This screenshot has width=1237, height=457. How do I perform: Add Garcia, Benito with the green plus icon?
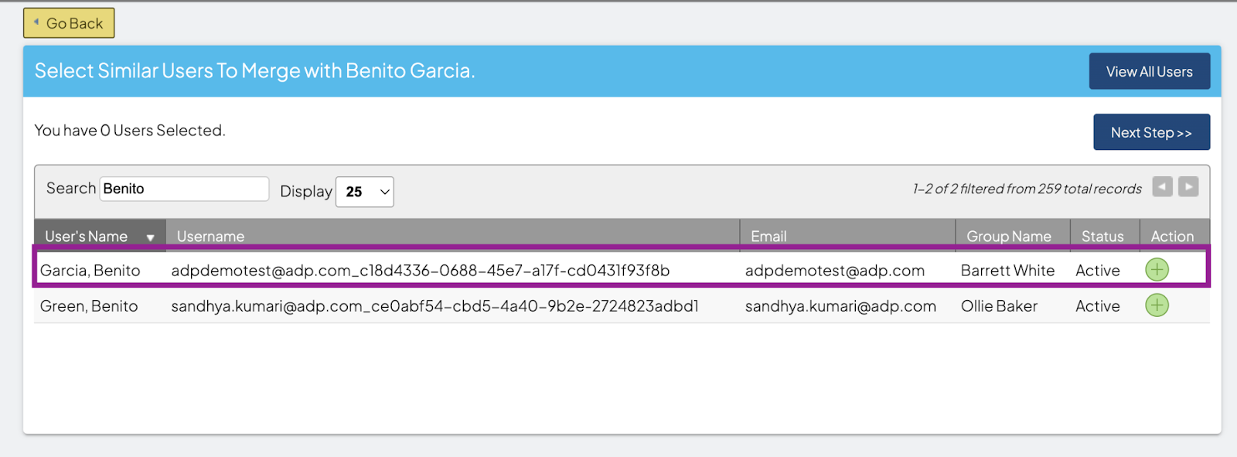pos(1157,270)
